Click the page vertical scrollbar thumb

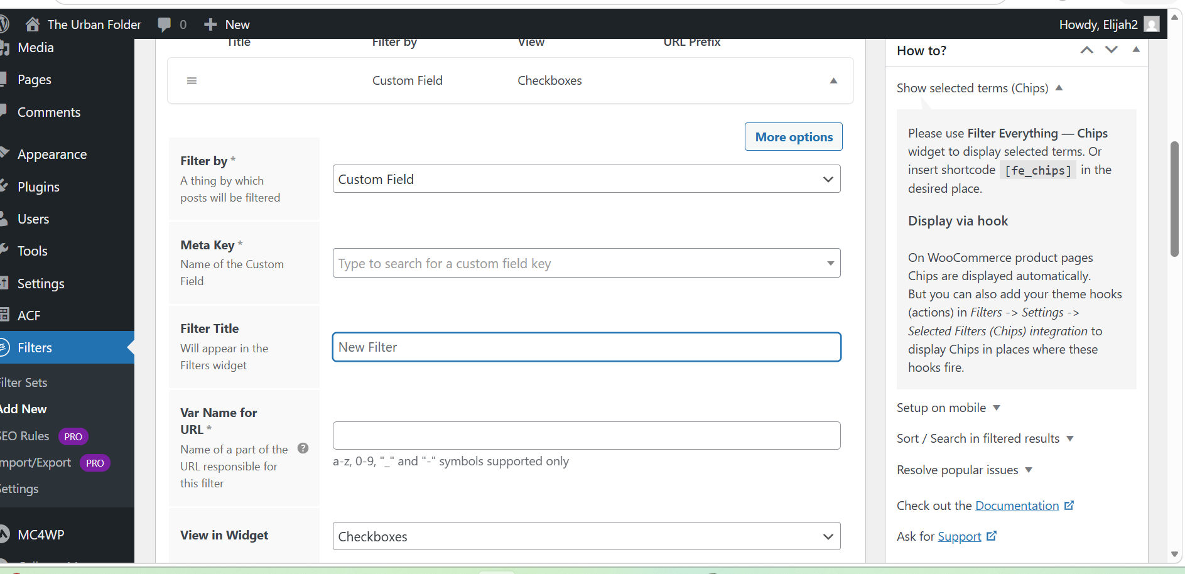pyautogui.click(x=1174, y=199)
